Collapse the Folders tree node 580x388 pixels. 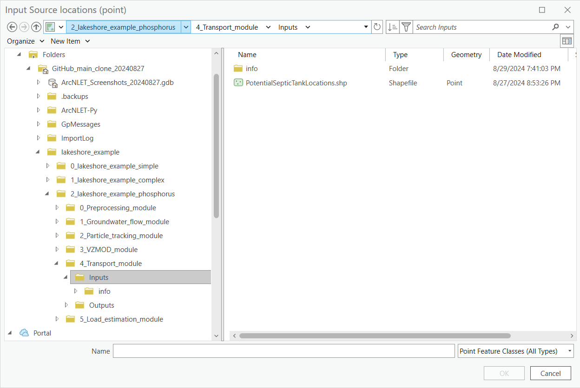[x=20, y=55]
